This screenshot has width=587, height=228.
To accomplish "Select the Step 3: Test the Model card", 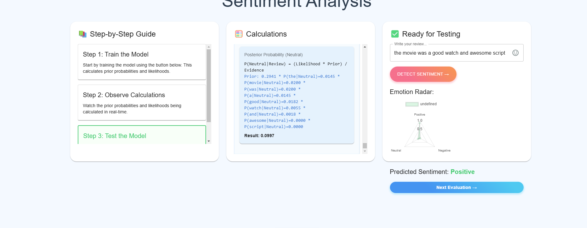I will click(142, 135).
